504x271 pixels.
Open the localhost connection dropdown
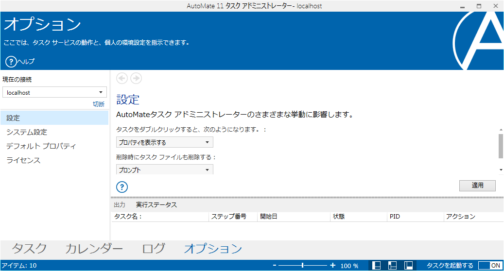tap(54, 92)
